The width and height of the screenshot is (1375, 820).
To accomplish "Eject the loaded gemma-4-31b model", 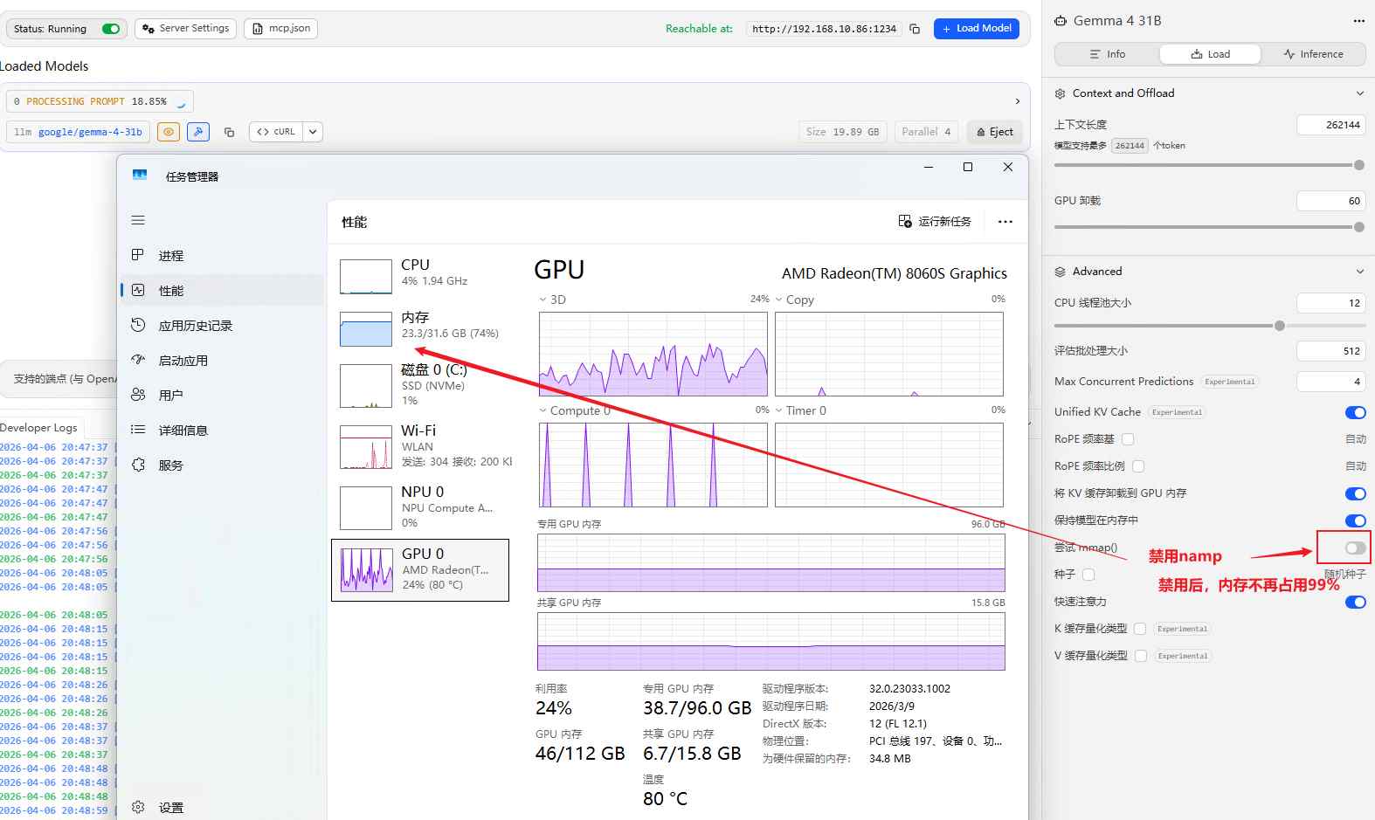I will (995, 132).
